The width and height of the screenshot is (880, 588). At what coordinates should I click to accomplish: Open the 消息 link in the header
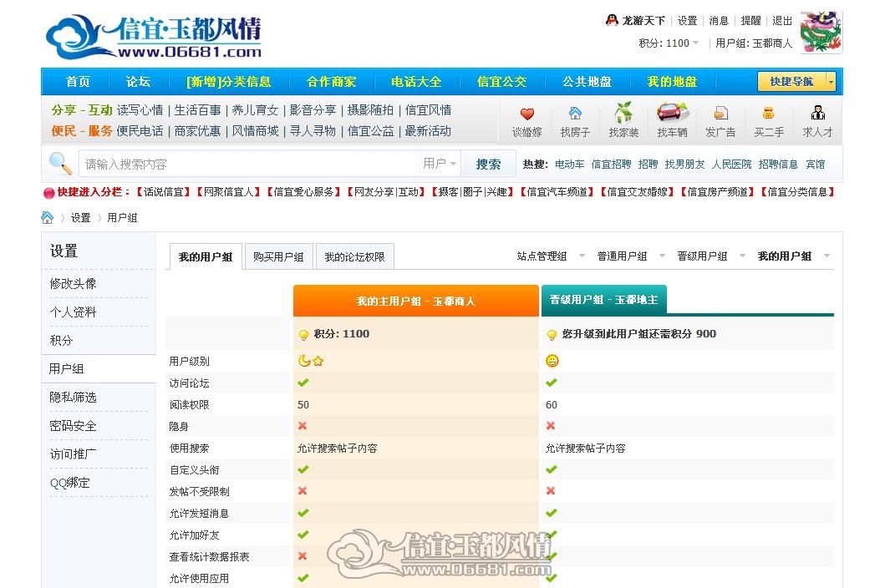pos(719,21)
